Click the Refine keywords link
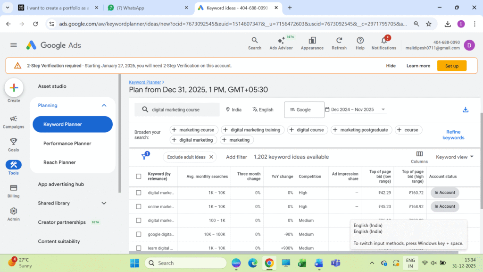 point(453,135)
